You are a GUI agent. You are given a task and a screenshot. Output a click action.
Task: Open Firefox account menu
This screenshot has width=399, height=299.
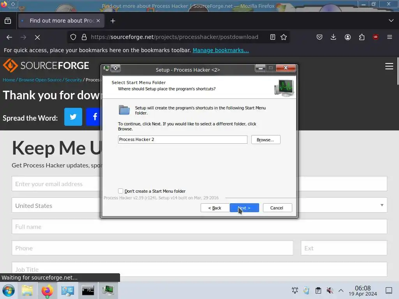(x=348, y=37)
